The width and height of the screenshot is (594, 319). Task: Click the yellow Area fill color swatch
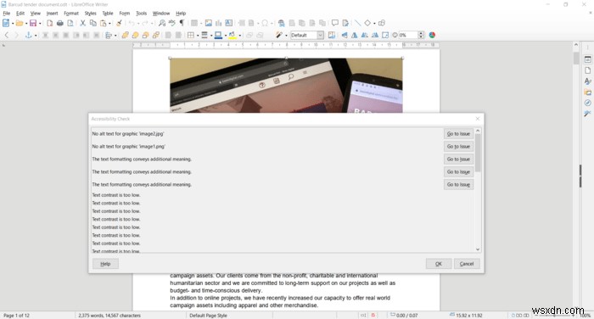tap(233, 36)
